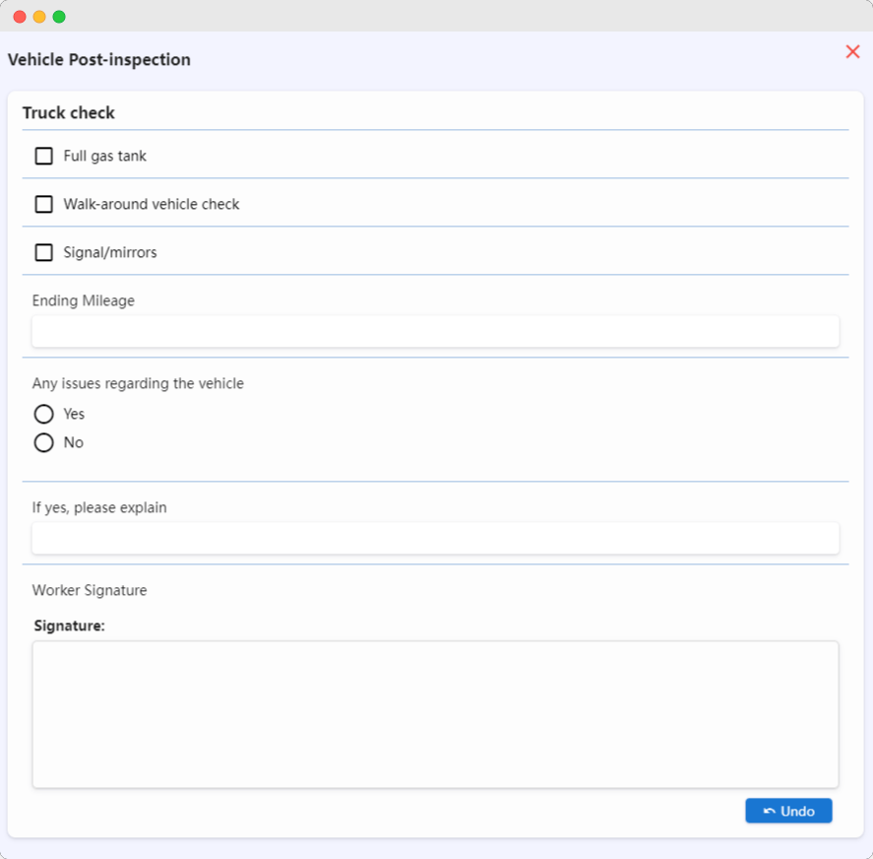Click the 'Worker Signature' label

[90, 590]
